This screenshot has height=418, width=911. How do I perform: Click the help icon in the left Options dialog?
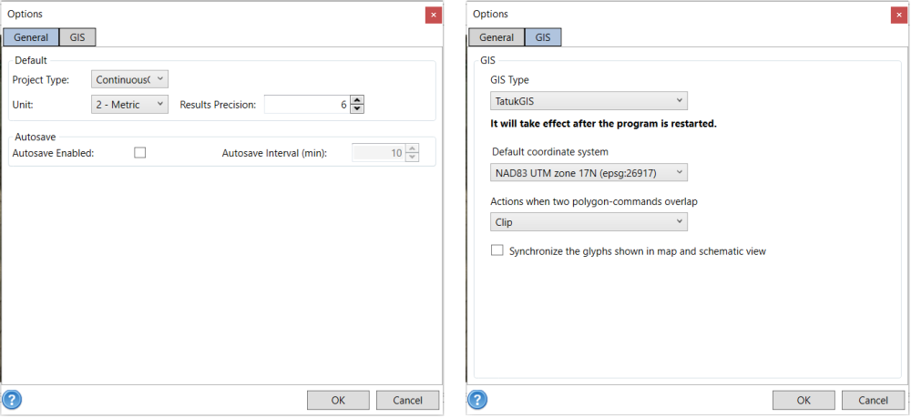[x=13, y=400]
